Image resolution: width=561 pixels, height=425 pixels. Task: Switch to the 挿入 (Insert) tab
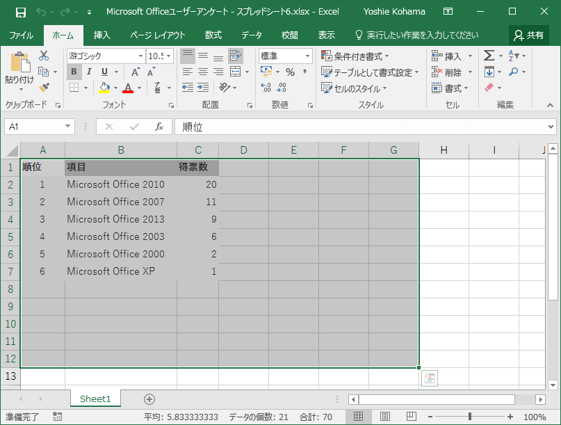(102, 35)
